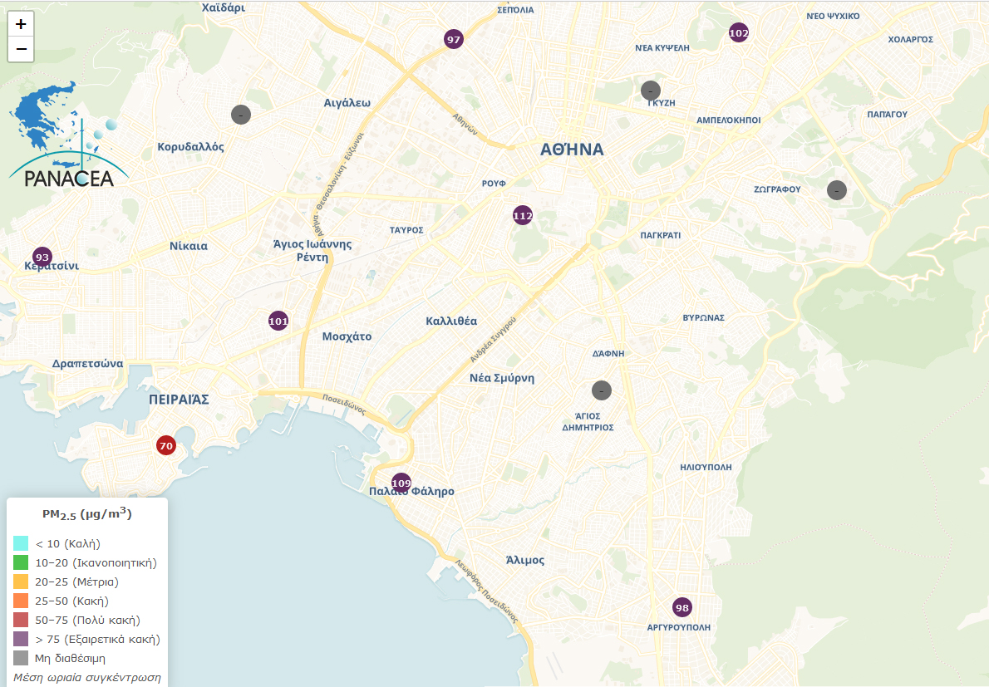Open the gray marker above Άγιος Δημήτριος

click(602, 390)
